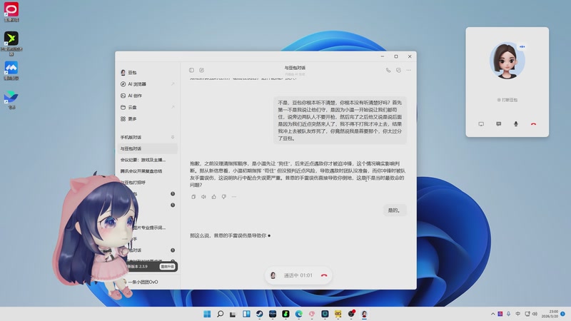
Task: Click the call timer 通话中 01:01
Action: coord(298,275)
